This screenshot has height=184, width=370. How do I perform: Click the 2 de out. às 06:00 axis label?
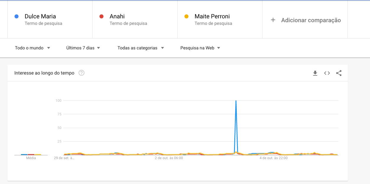click(169, 158)
